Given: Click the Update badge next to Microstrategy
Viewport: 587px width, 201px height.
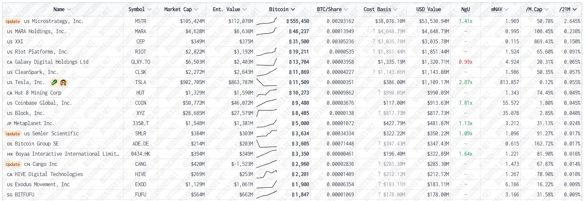Looking at the screenshot, I should coord(13,21).
